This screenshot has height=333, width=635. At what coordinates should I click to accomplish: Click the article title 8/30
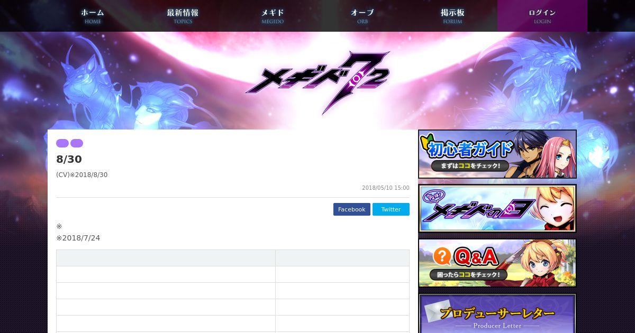pyautogui.click(x=69, y=159)
